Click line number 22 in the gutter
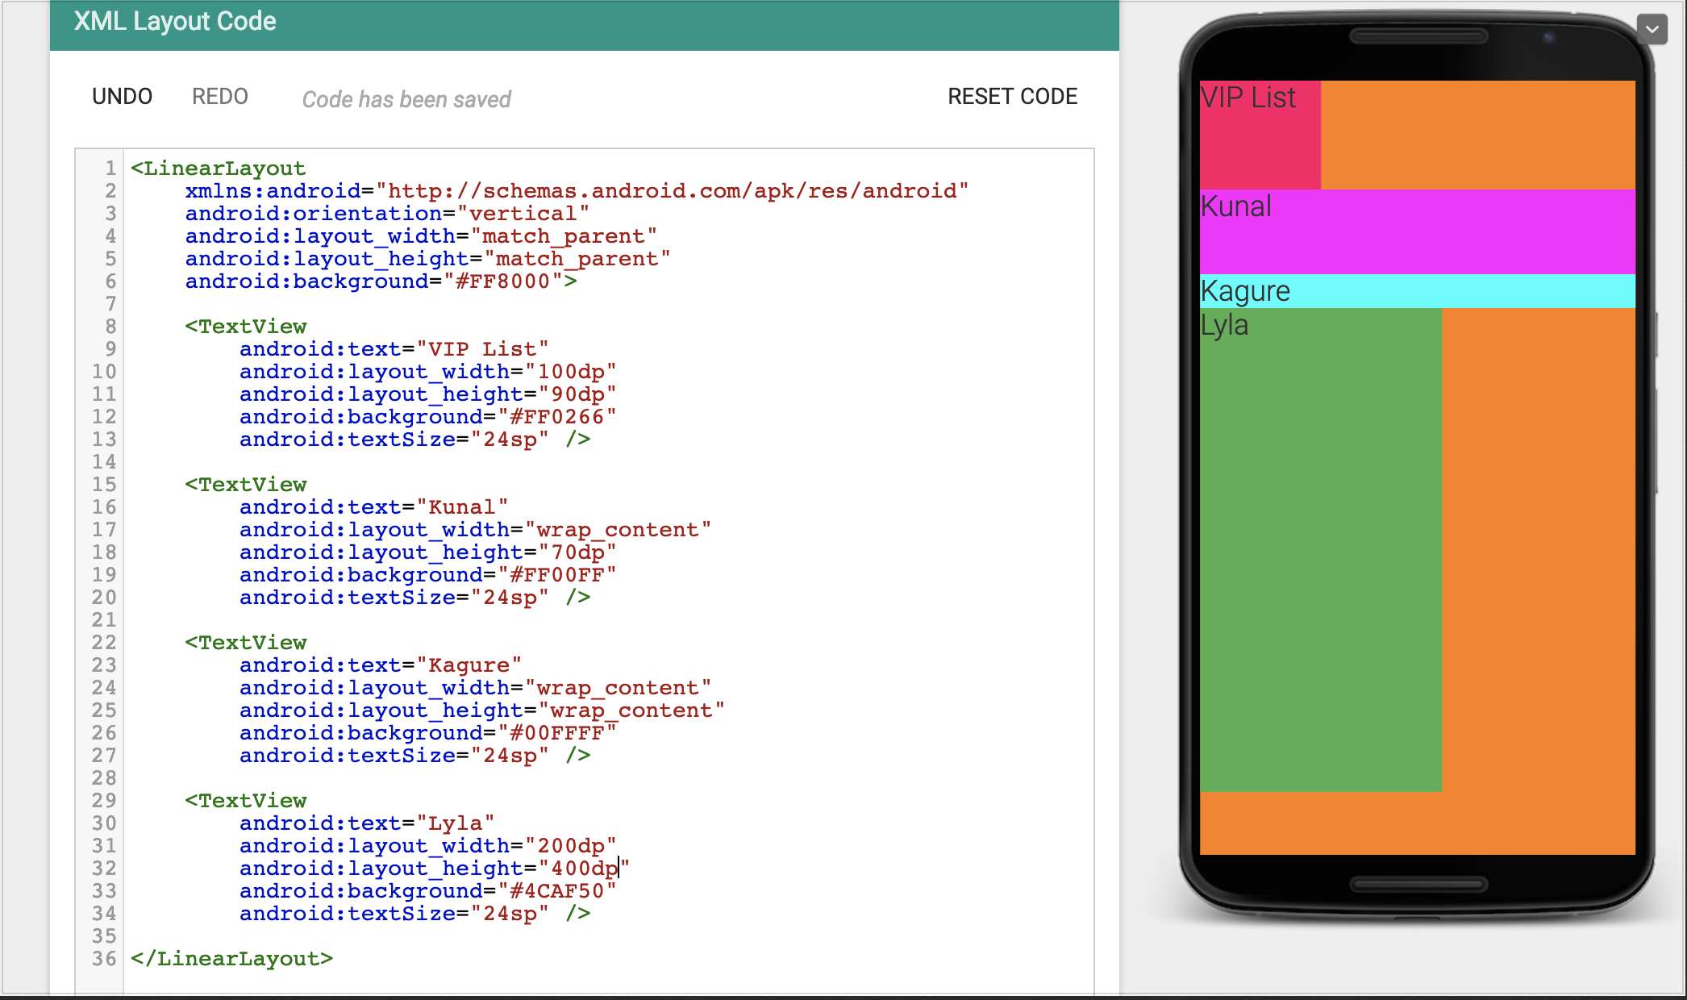This screenshot has height=1000, width=1687. (103, 643)
